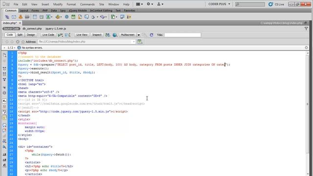Filter related files icon

[306, 29]
